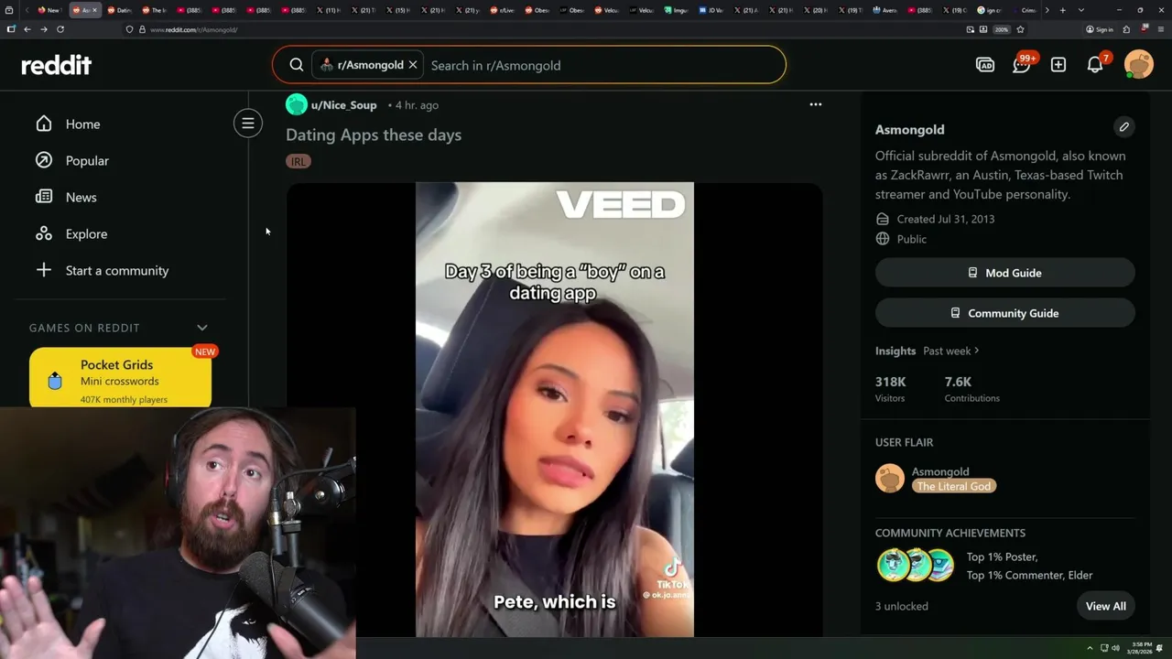1172x659 pixels.
Task: Open Explore in the sidebar
Action: (x=86, y=233)
